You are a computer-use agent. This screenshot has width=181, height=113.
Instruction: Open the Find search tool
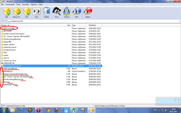57,11
